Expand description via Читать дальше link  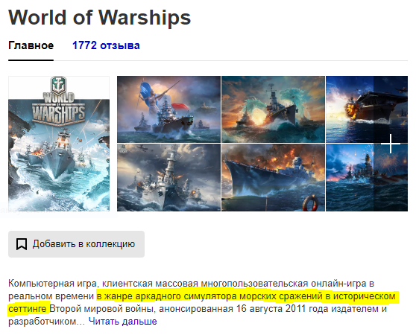pyautogui.click(x=122, y=322)
